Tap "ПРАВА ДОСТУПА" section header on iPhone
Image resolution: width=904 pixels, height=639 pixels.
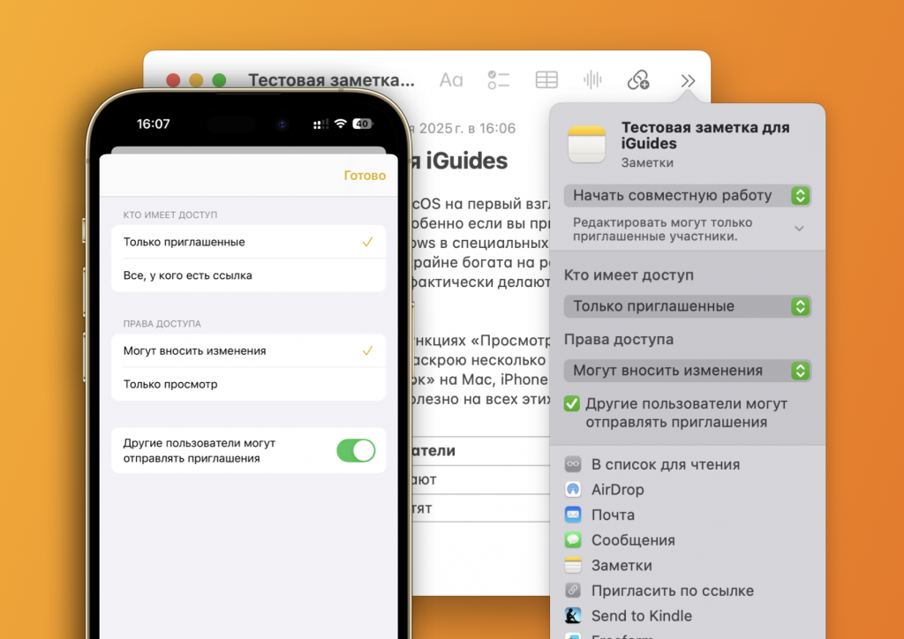(x=162, y=324)
